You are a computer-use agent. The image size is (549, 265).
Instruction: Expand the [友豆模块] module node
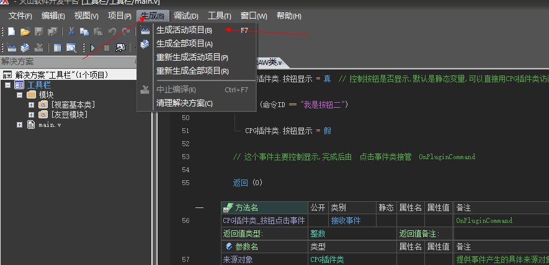coord(31,115)
